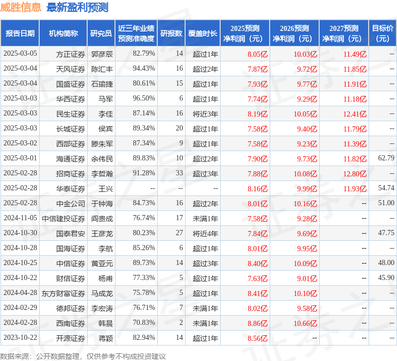The width and height of the screenshot is (397, 361).
Task: Select the date 2023-10-22 cell
Action: coord(20,337)
